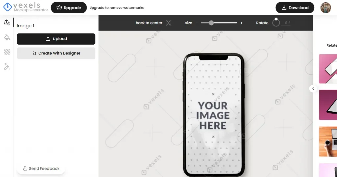Click Send Feedback button
The image size is (337, 177).
pyautogui.click(x=41, y=169)
